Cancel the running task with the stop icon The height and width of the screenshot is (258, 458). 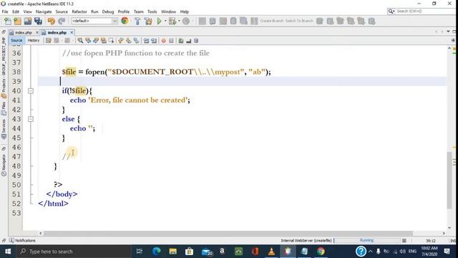click(x=404, y=241)
